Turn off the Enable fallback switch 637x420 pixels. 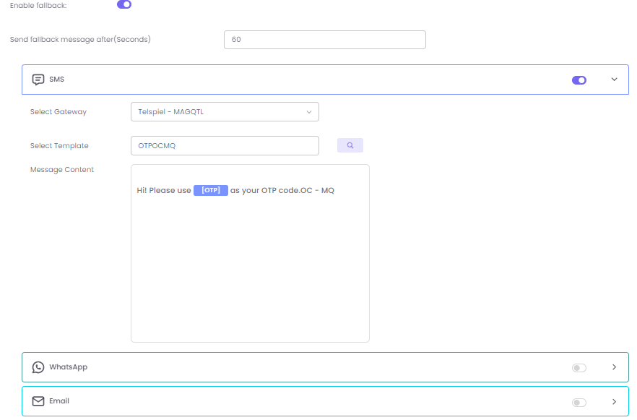[x=124, y=5]
